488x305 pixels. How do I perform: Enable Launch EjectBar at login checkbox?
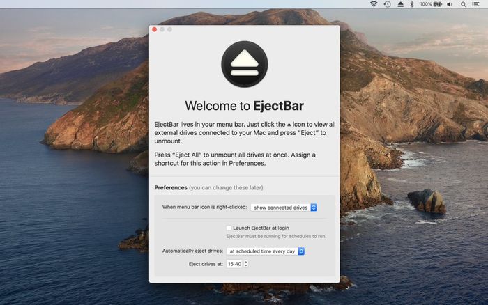click(229, 228)
